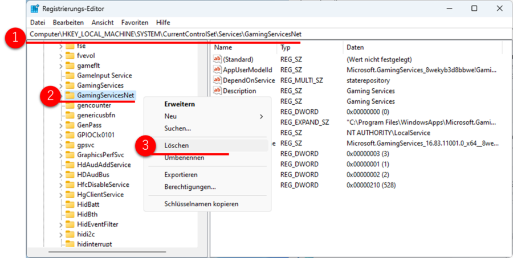Click the (Standard) value string icon
The width and height of the screenshot is (513, 258).
pyautogui.click(x=217, y=59)
